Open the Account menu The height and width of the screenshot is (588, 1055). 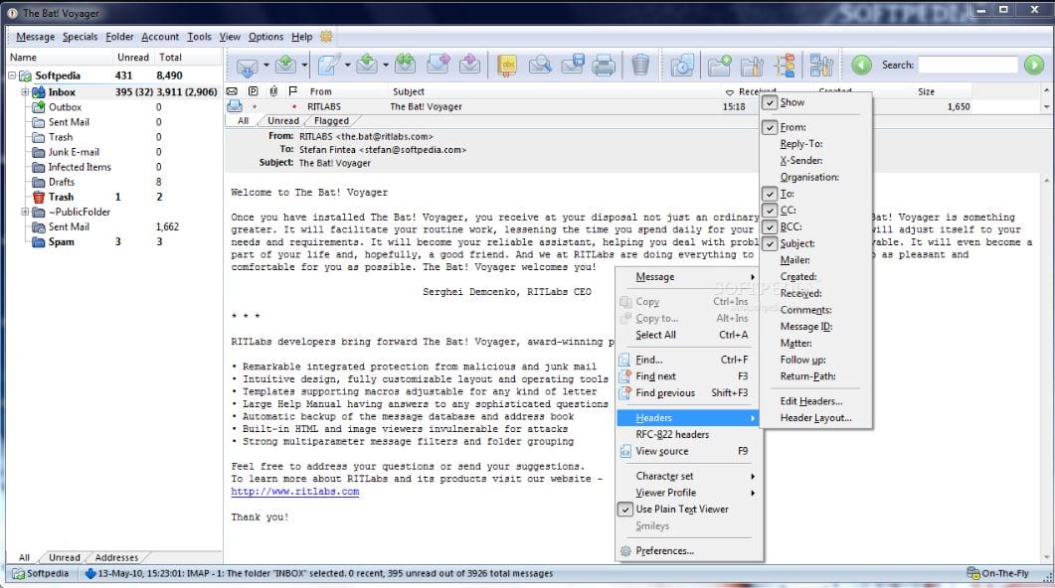click(x=160, y=37)
